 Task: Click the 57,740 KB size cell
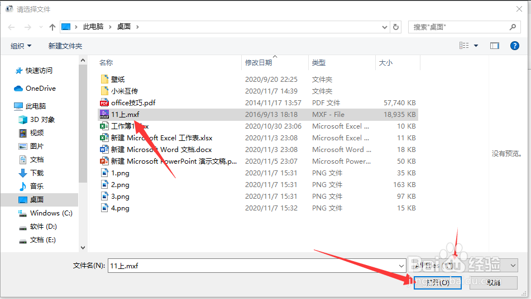point(400,102)
